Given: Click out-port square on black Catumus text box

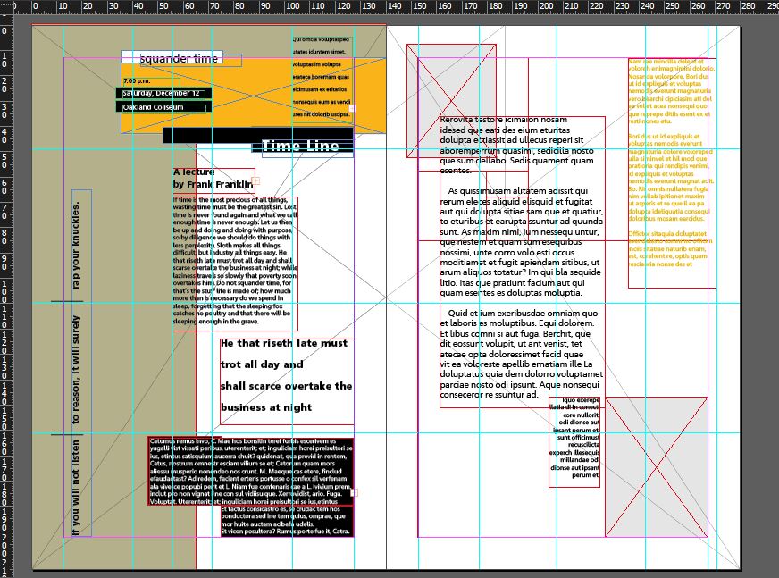Looking at the screenshot, I should point(356,491).
